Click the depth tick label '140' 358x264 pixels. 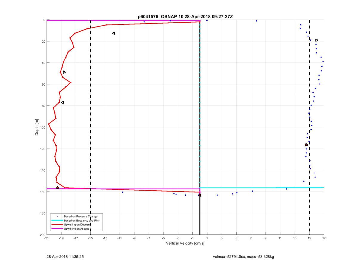[x=42, y=170]
